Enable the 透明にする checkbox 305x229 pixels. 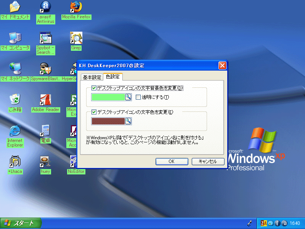(x=138, y=97)
